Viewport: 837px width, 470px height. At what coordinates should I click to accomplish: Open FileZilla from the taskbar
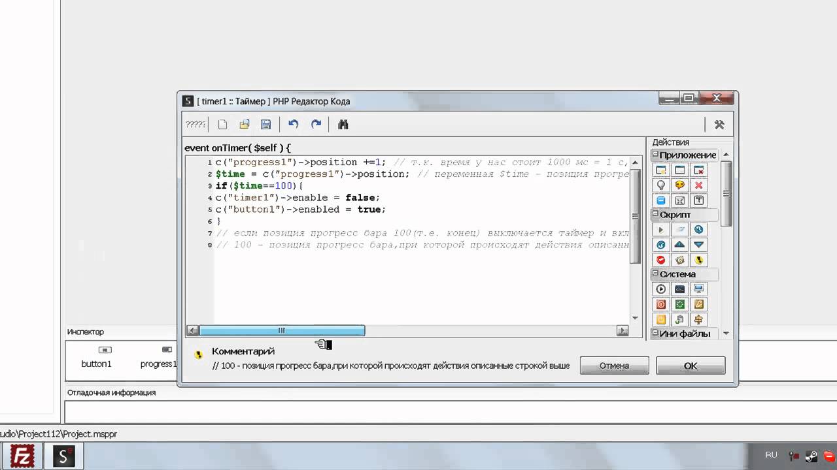tap(23, 456)
